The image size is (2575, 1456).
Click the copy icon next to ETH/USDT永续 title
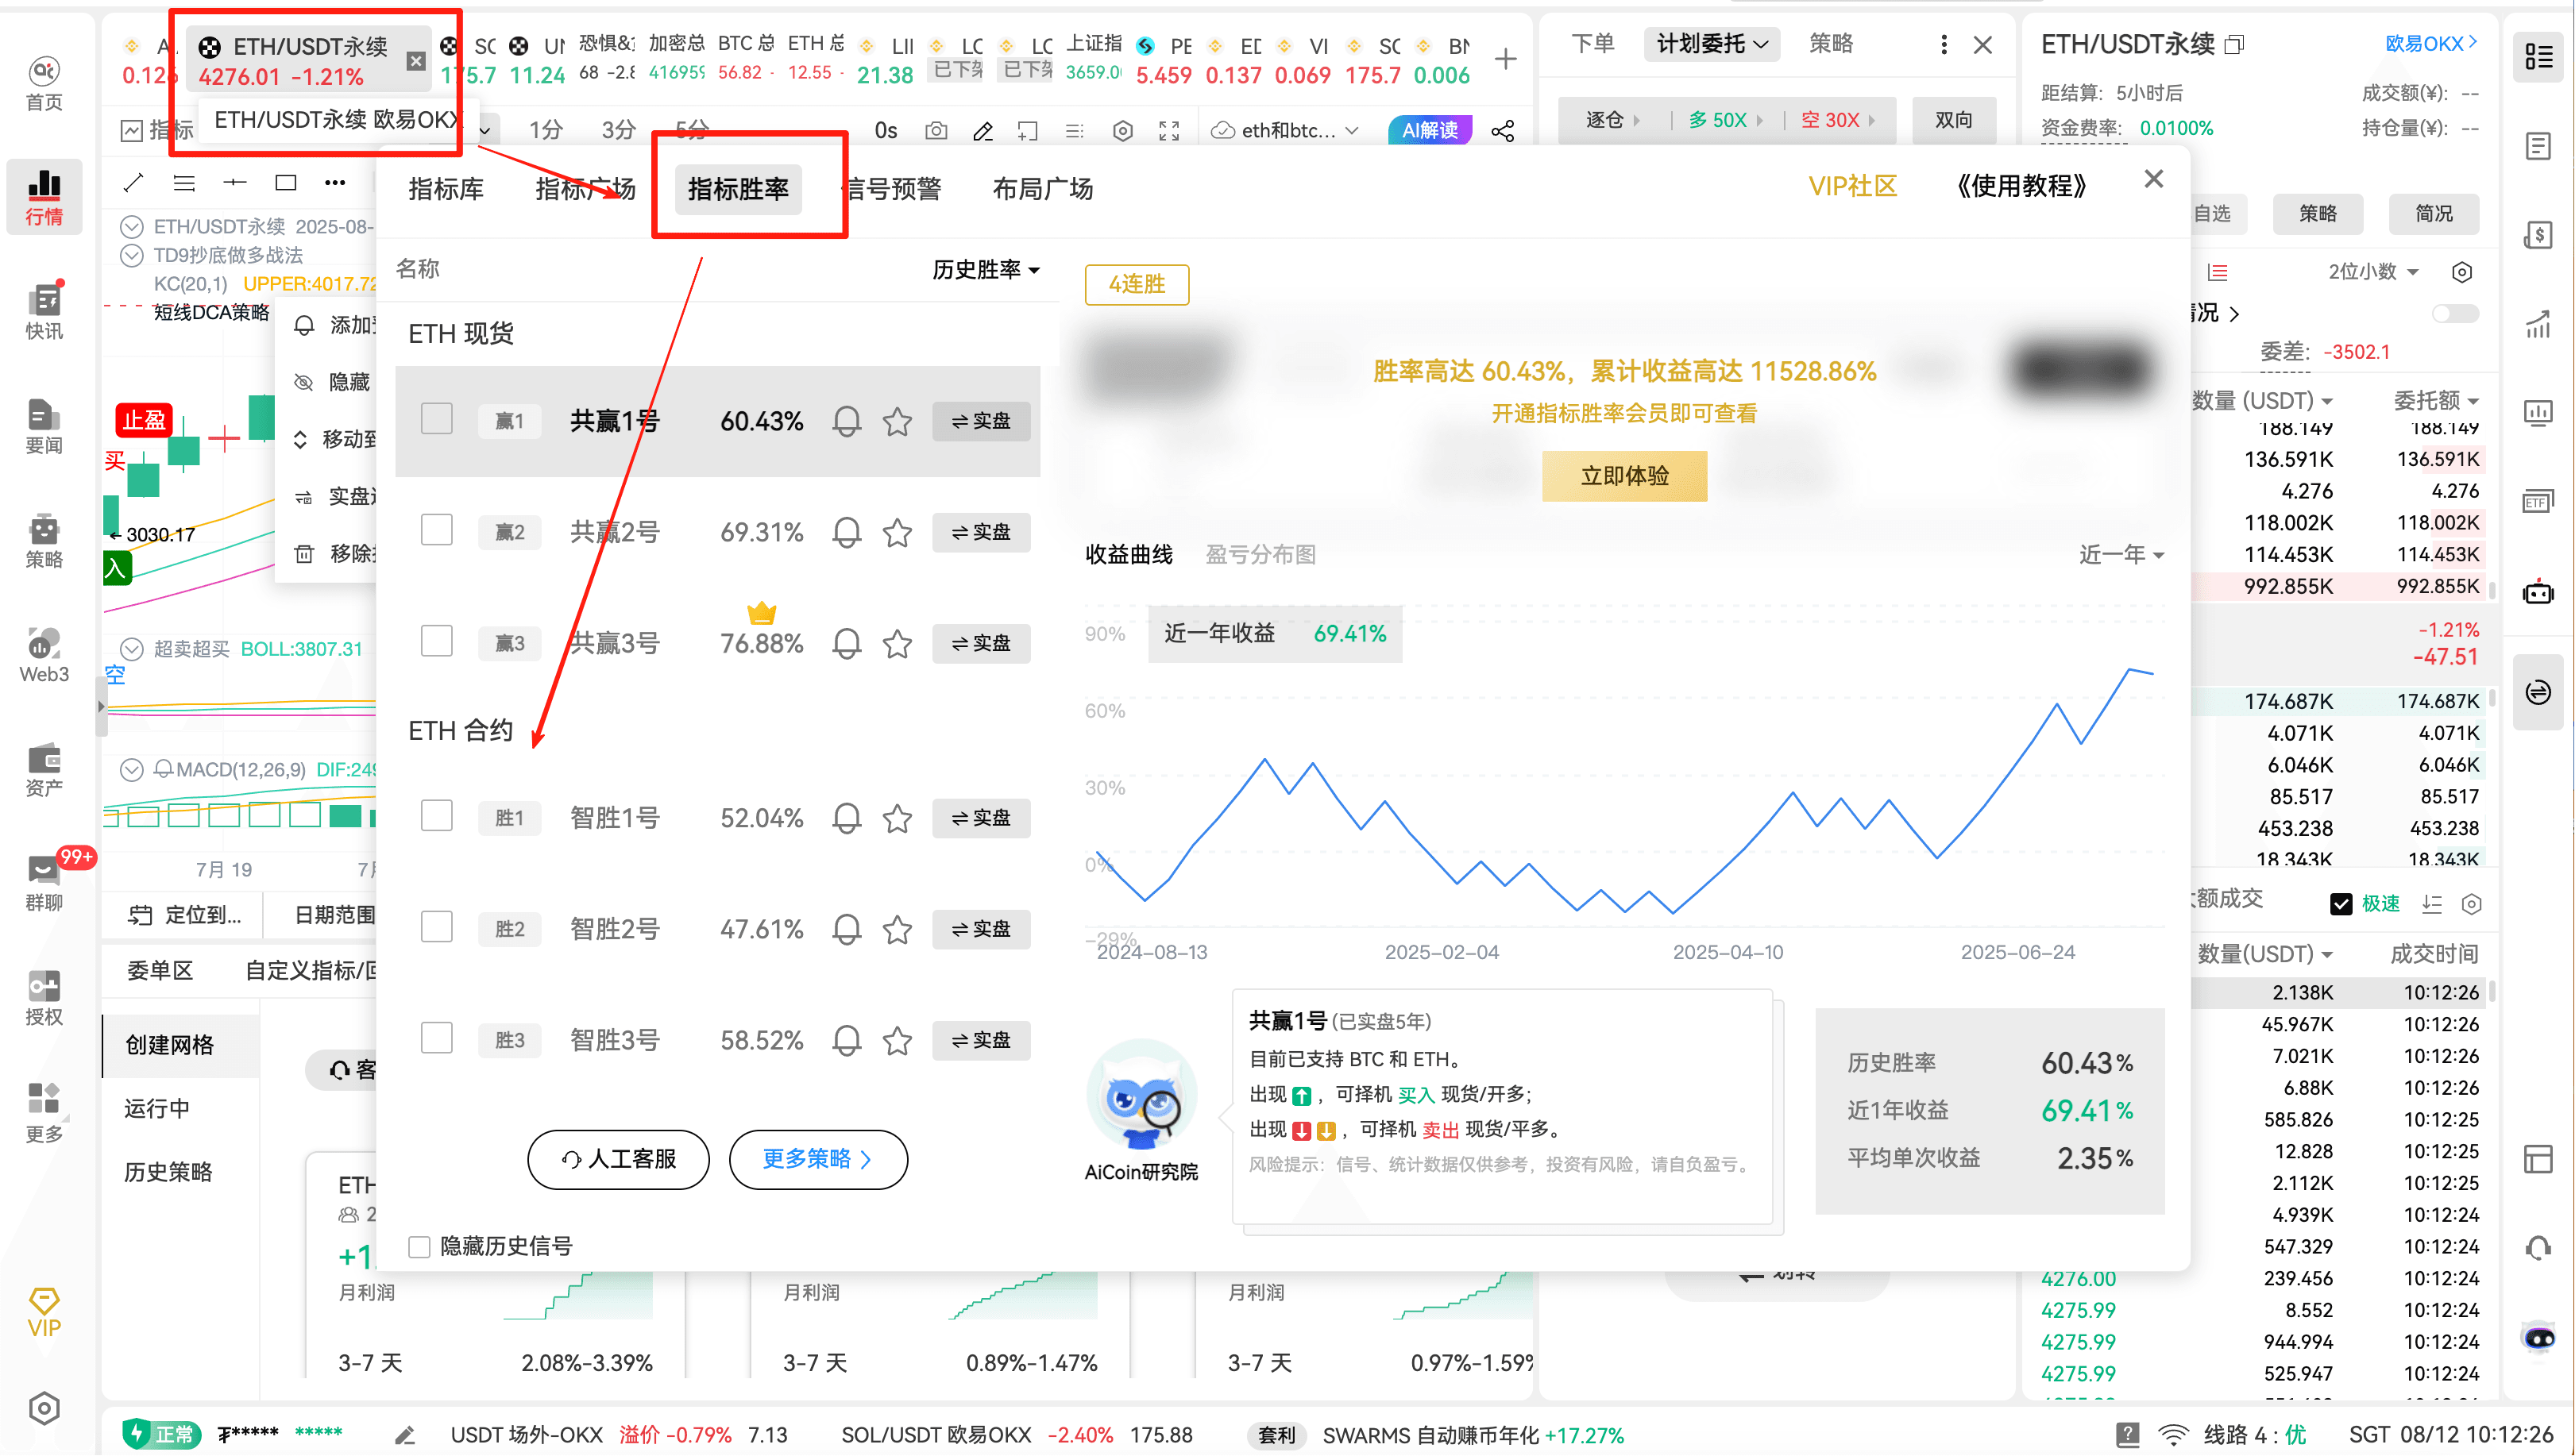coord(2233,44)
